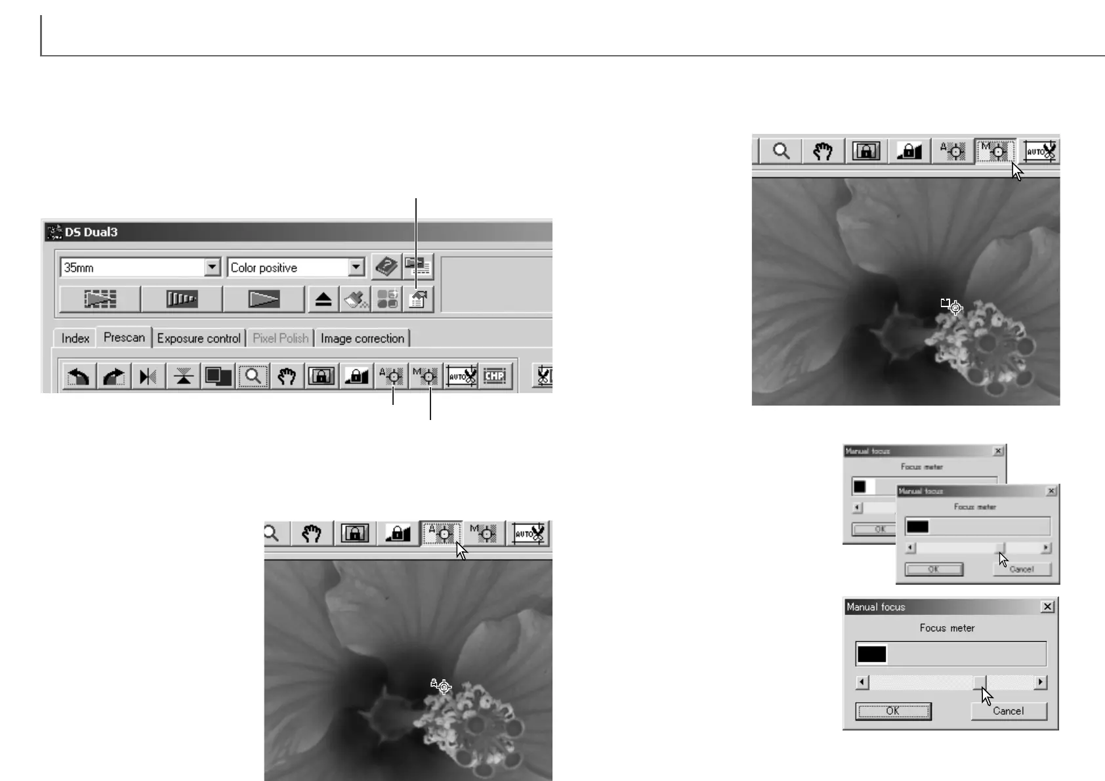Image resolution: width=1105 pixels, height=781 pixels.
Task: Click the CHP button in prescan toolbar
Action: pyautogui.click(x=495, y=377)
